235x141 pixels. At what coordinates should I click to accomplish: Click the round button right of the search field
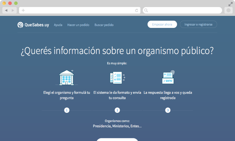point(228,10)
